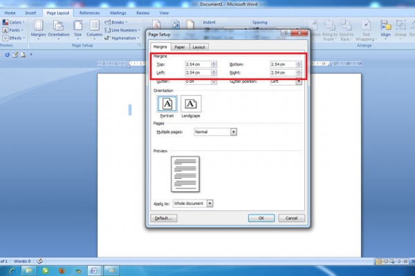Click the Text Wrapping icon
The image size is (415, 276).
(x=367, y=29)
